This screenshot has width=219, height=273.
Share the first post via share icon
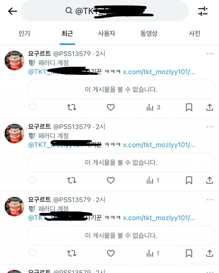tap(209, 107)
